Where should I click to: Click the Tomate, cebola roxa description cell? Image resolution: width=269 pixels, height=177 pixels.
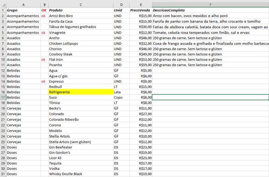click(210, 33)
